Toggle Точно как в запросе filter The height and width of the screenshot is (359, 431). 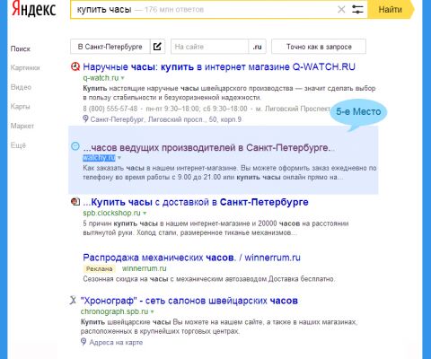319,47
